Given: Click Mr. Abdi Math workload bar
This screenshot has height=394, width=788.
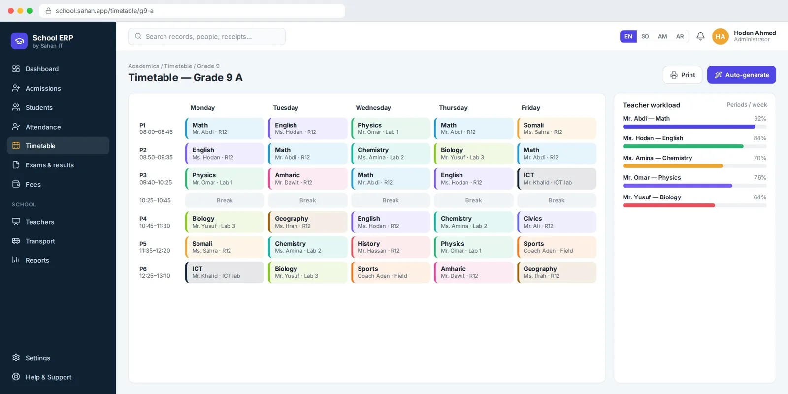Looking at the screenshot, I should pyautogui.click(x=694, y=127).
